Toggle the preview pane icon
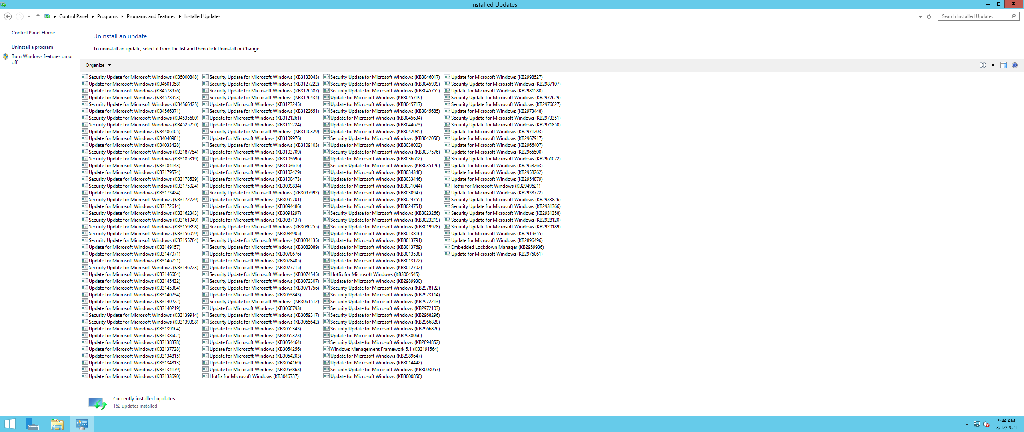Image resolution: width=1024 pixels, height=432 pixels. 1004,65
